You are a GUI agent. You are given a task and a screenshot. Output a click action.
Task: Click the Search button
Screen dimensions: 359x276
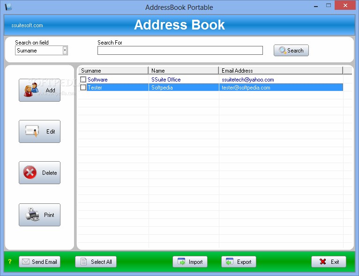pos(291,50)
